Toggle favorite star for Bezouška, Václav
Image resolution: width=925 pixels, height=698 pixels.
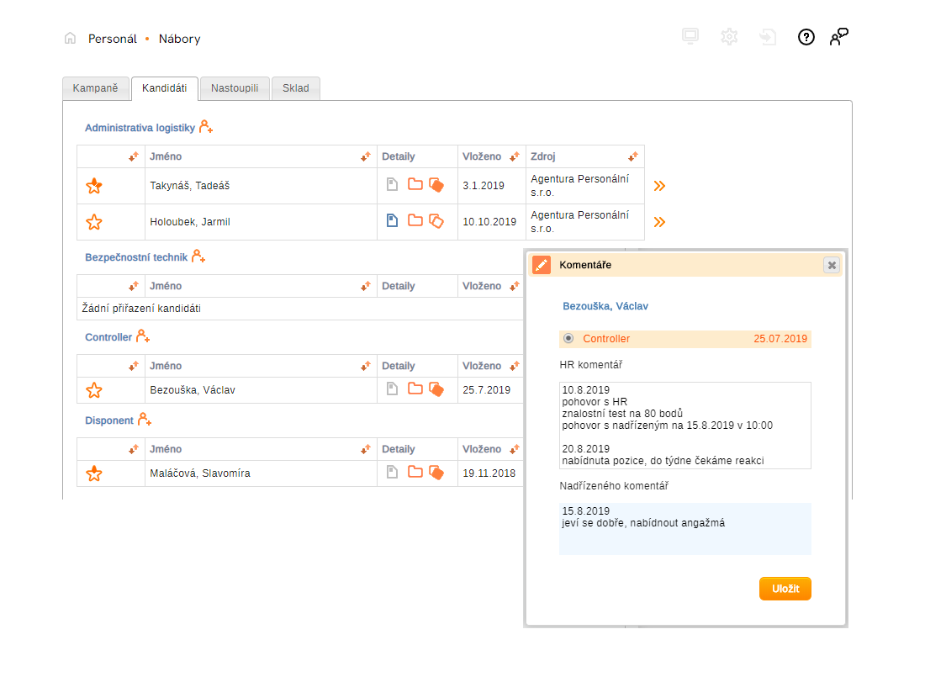pyautogui.click(x=94, y=390)
